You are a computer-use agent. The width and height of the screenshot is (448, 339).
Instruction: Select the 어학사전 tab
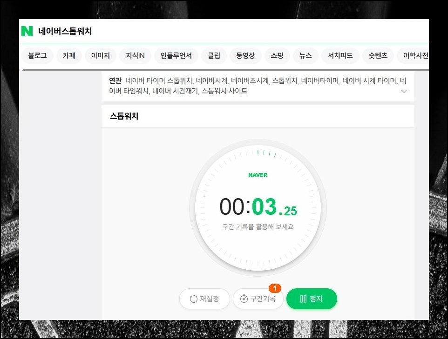coord(413,55)
